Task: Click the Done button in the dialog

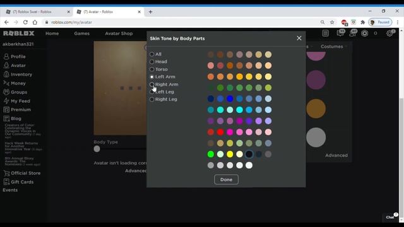Action: point(226,179)
